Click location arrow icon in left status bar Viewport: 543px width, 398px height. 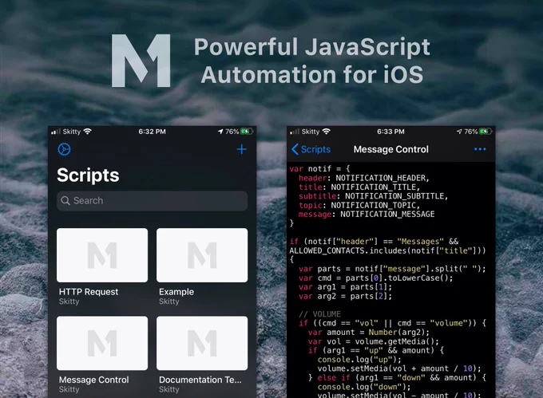220,132
